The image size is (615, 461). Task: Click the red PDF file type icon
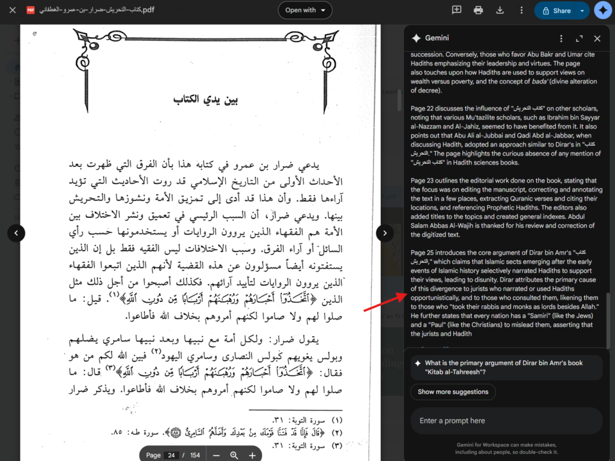[31, 10]
